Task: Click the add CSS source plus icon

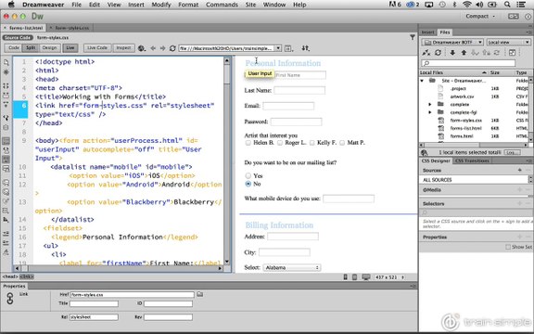Action: pyautogui.click(x=520, y=170)
